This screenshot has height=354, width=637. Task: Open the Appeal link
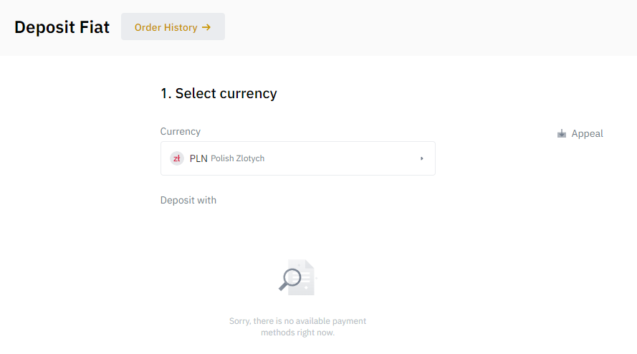coord(580,133)
